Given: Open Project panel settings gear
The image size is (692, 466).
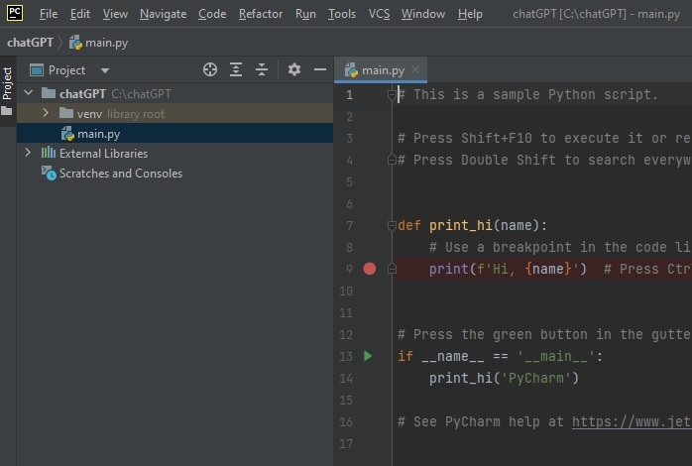Looking at the screenshot, I should point(294,69).
